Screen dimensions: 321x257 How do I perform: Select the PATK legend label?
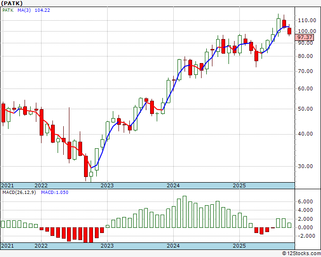(8, 10)
